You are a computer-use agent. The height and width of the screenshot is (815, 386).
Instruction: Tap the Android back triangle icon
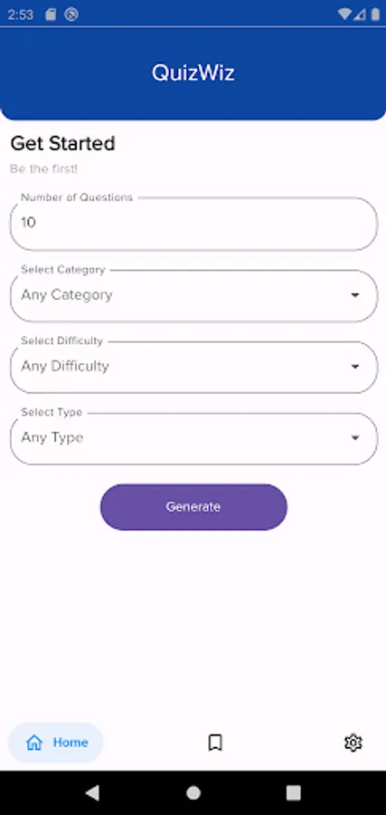(x=92, y=792)
